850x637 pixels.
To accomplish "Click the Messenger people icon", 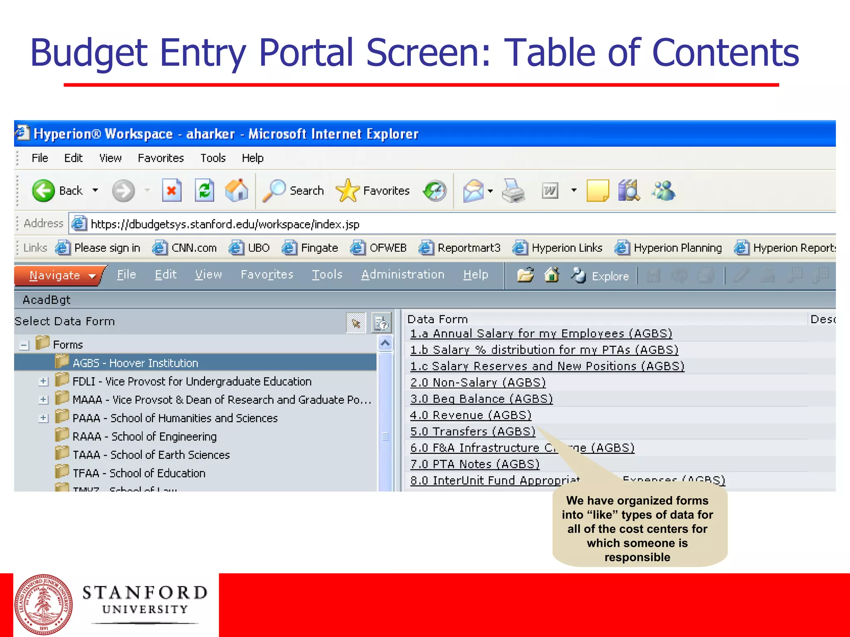I will [x=664, y=191].
